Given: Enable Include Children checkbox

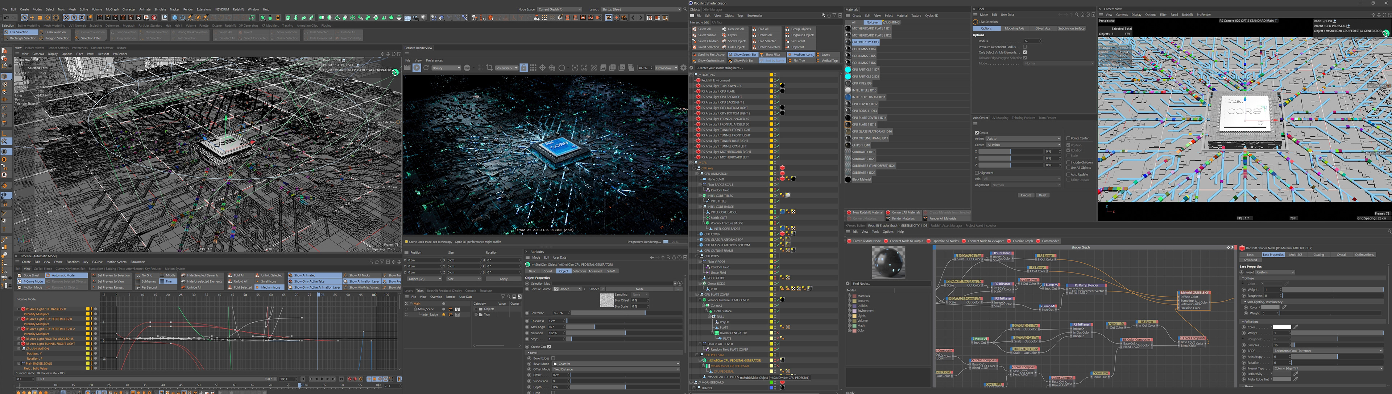Looking at the screenshot, I should click(1068, 162).
